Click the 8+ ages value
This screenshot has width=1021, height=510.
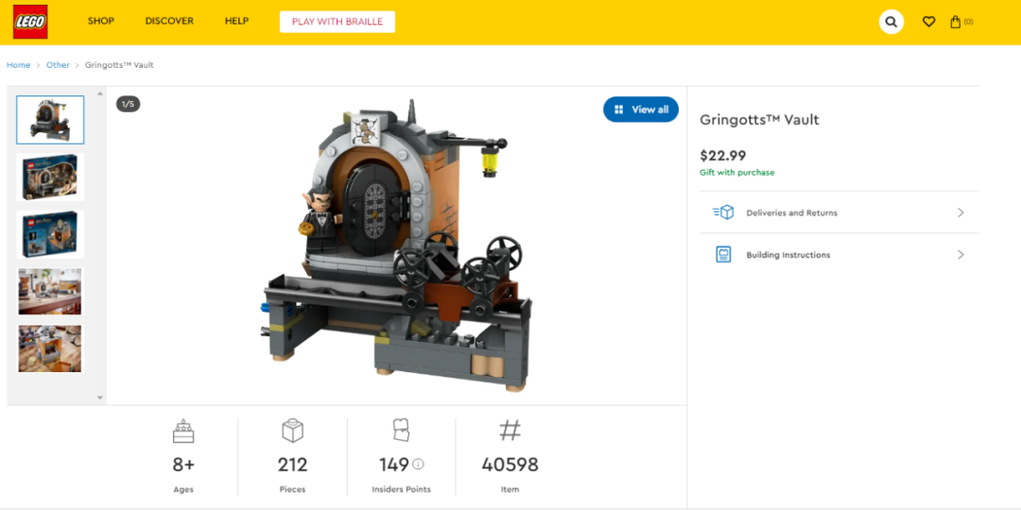coord(183,465)
